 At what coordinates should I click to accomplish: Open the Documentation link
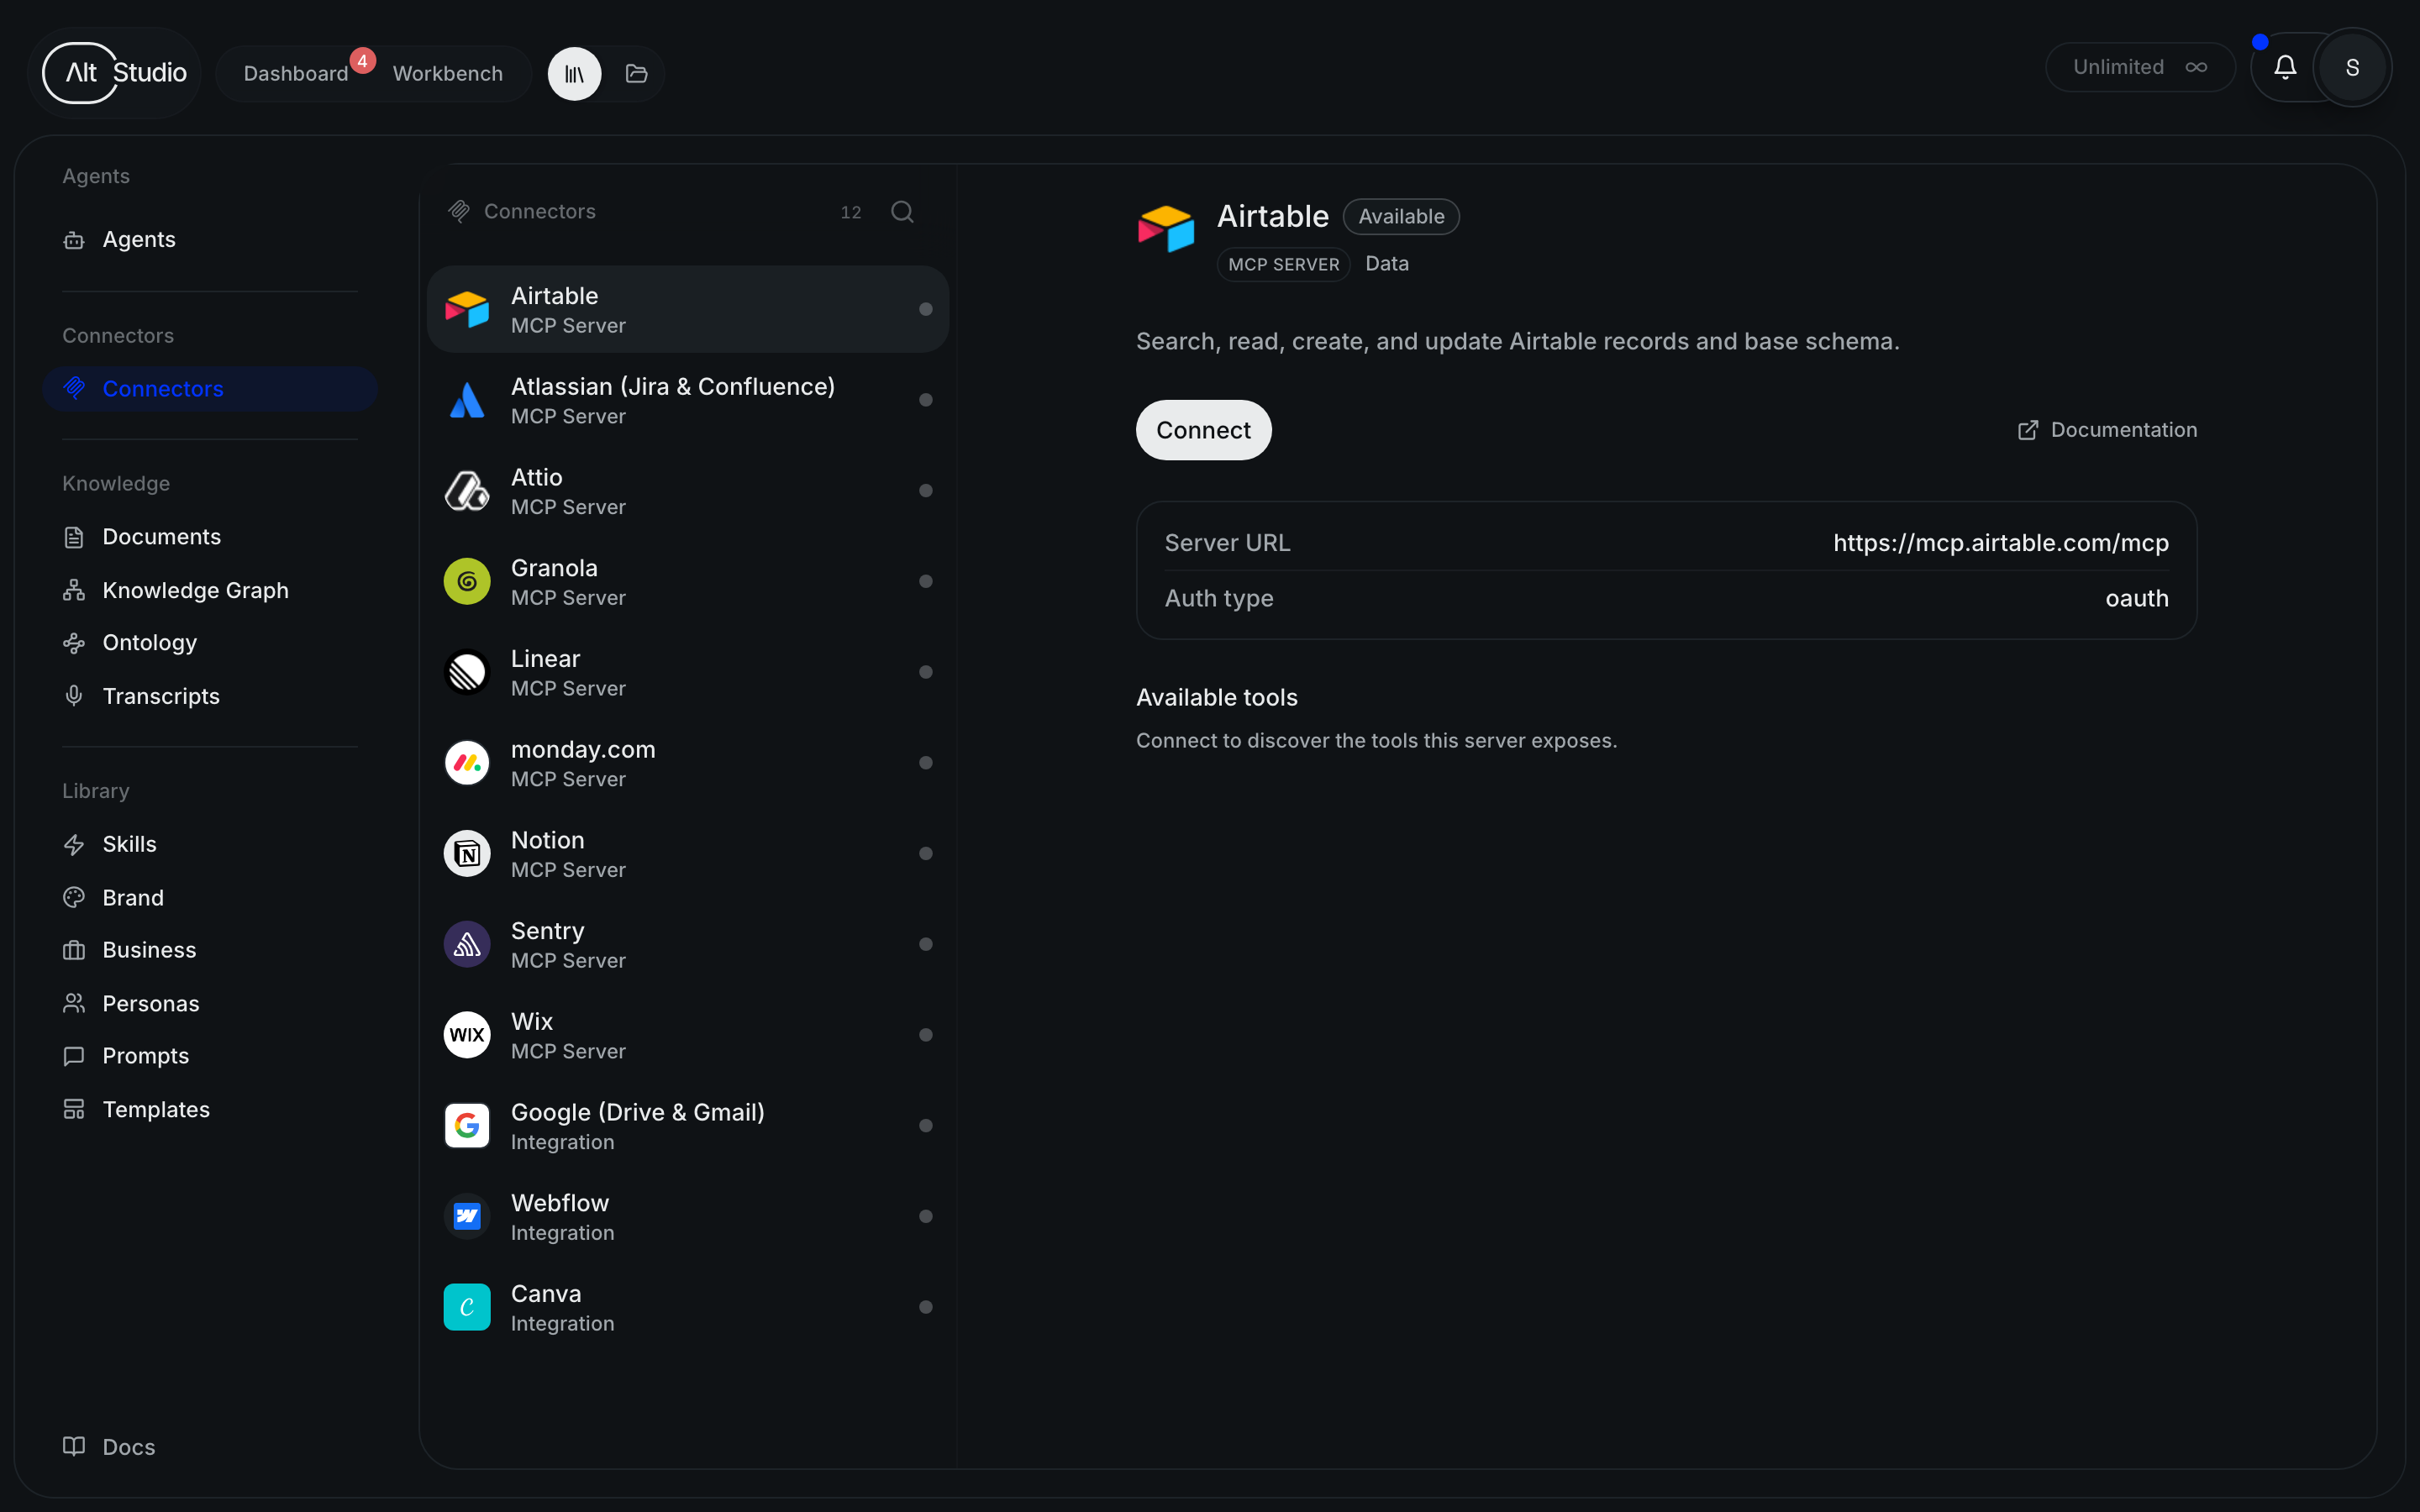2107,430
